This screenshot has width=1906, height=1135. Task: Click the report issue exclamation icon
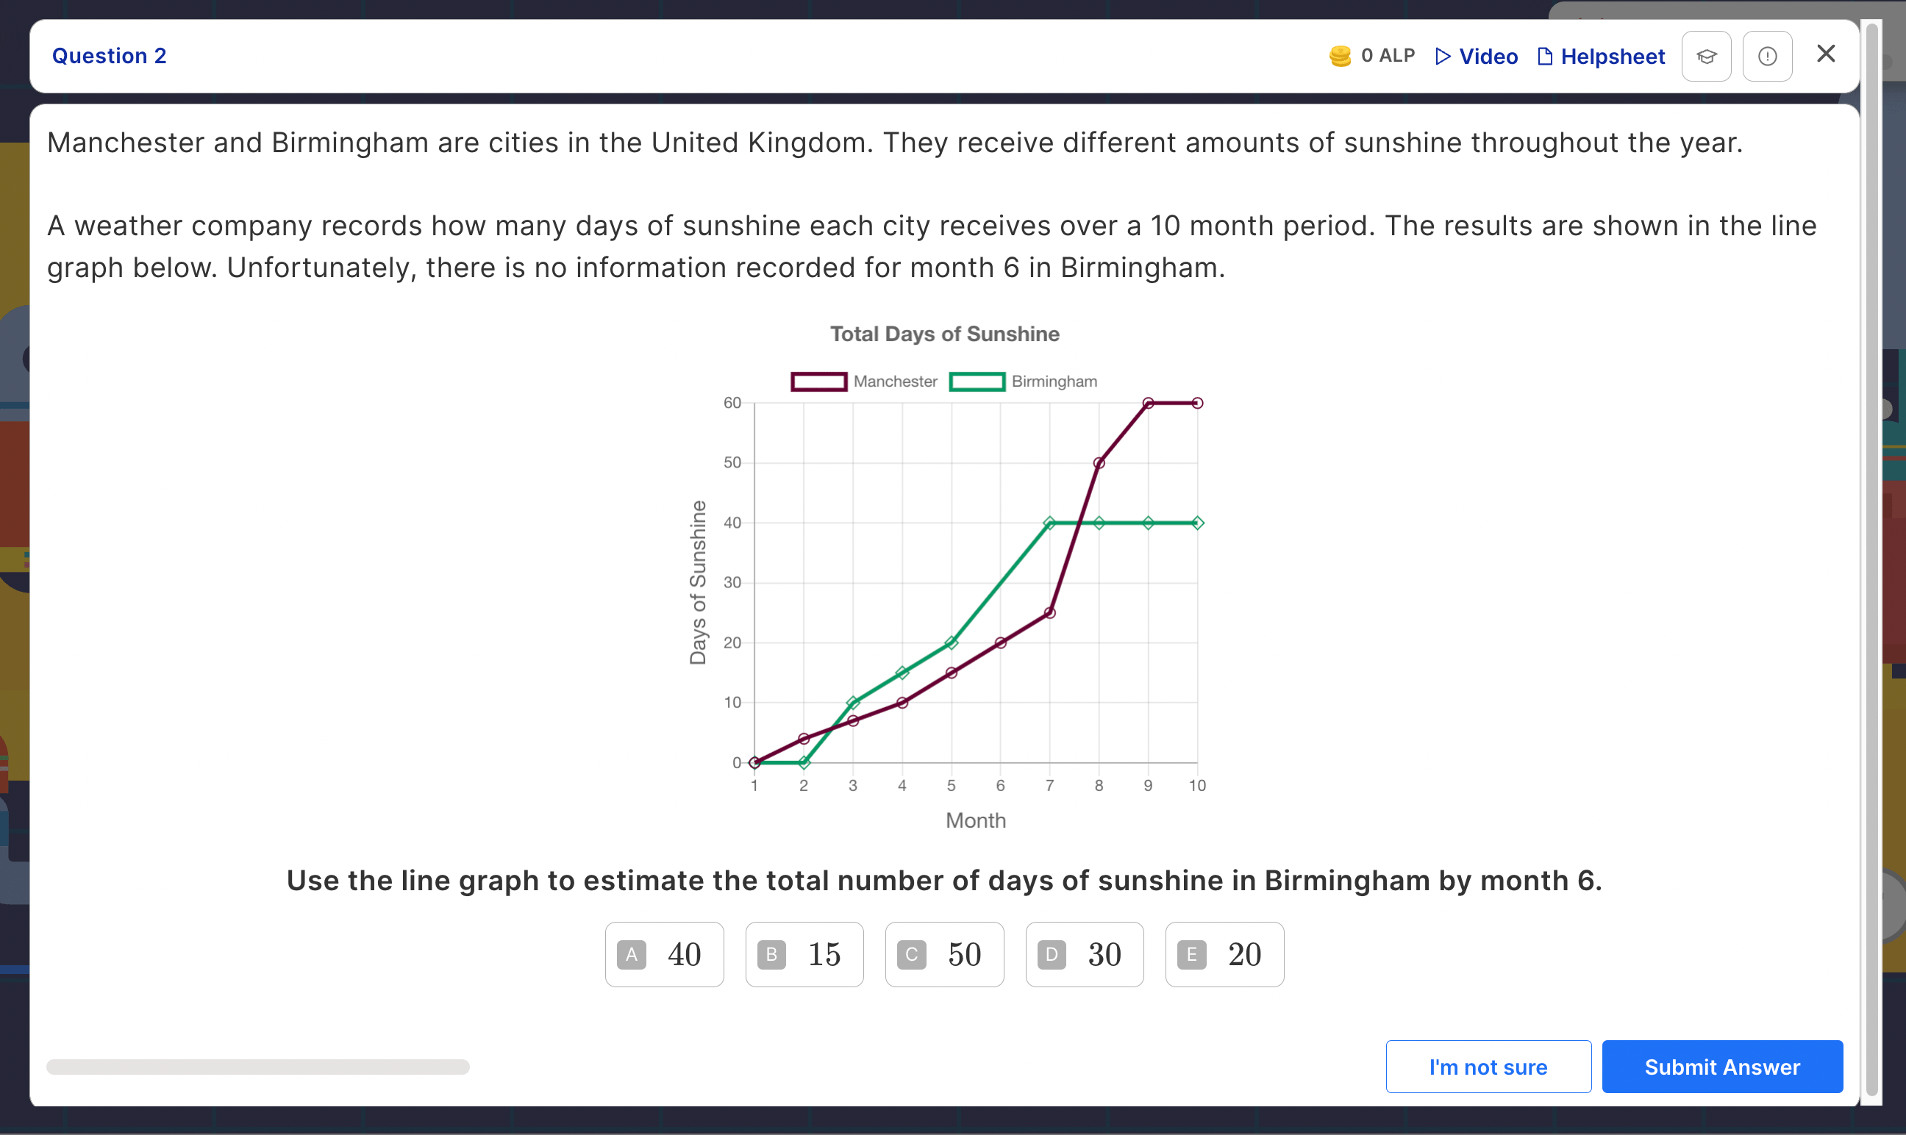pos(1767,56)
